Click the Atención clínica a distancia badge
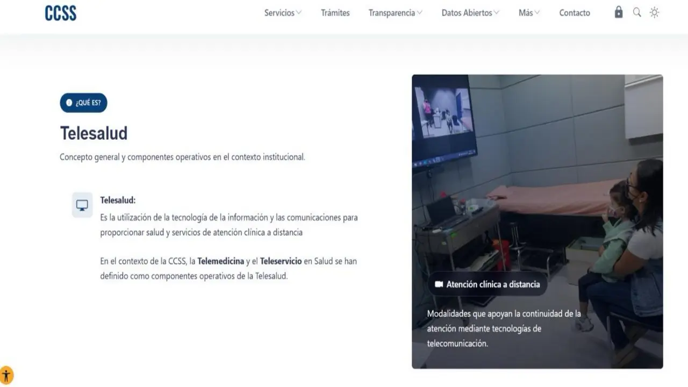 (488, 284)
